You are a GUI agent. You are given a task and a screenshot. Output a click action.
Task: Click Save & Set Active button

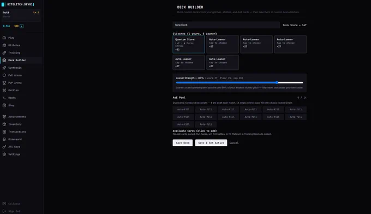coord(211,142)
